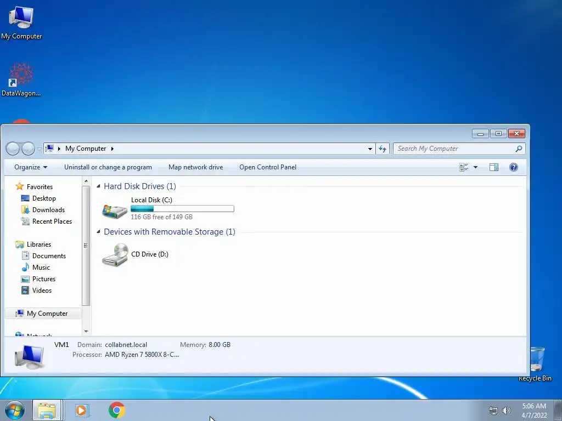Click the navigation pane scroll-down arrow
Viewport: 562px width, 421px height.
[86, 332]
